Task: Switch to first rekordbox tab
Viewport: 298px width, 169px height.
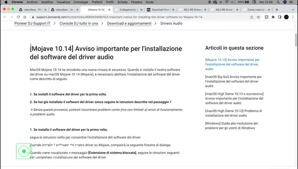Action: [x=33, y=10]
